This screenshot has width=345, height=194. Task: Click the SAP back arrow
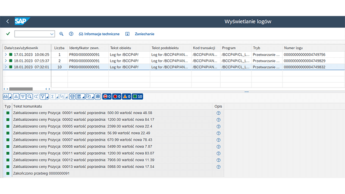tap(7, 22)
